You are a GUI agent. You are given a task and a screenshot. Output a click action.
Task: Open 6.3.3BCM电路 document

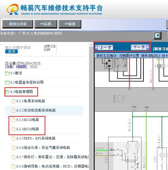[28, 120]
